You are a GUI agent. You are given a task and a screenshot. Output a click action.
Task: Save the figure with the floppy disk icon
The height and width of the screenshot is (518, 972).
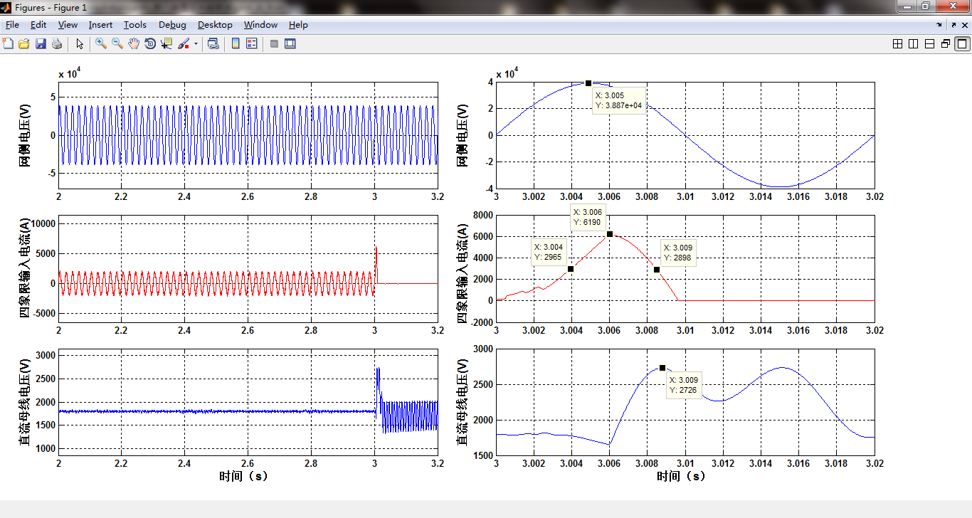click(41, 43)
